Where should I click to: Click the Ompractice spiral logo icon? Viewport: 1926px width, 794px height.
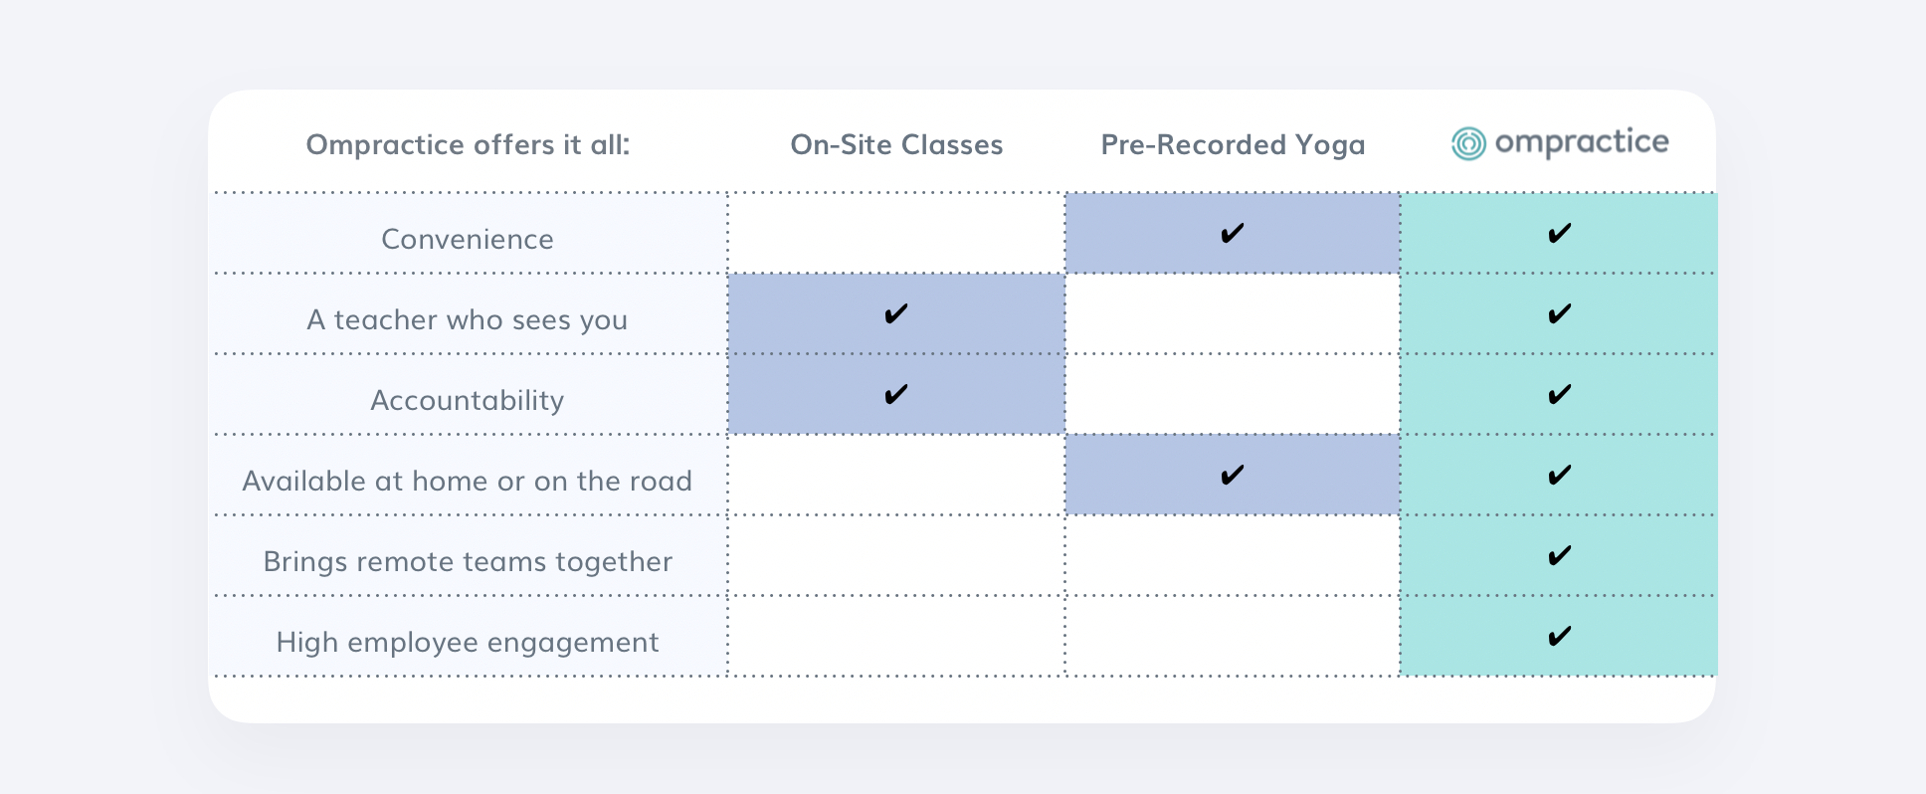(x=1468, y=143)
